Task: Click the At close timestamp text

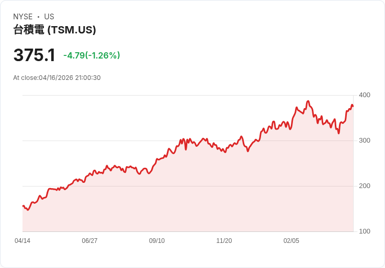Action: [x=56, y=78]
